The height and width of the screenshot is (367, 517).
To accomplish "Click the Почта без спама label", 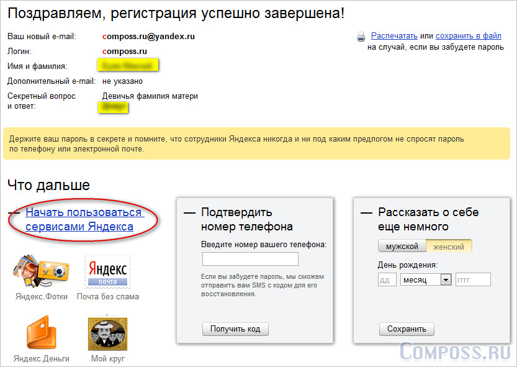I will tap(108, 297).
